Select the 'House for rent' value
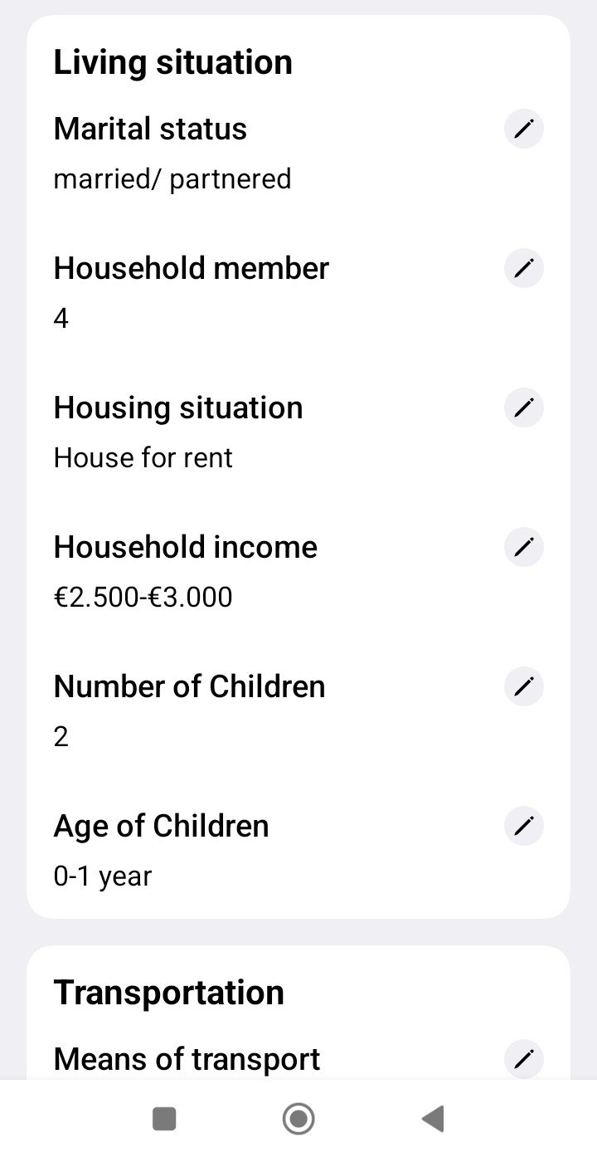This screenshot has width=597, height=1157. [143, 458]
